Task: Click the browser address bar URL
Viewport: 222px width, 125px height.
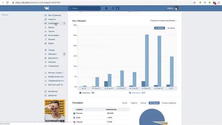Action: tap(38, 2)
